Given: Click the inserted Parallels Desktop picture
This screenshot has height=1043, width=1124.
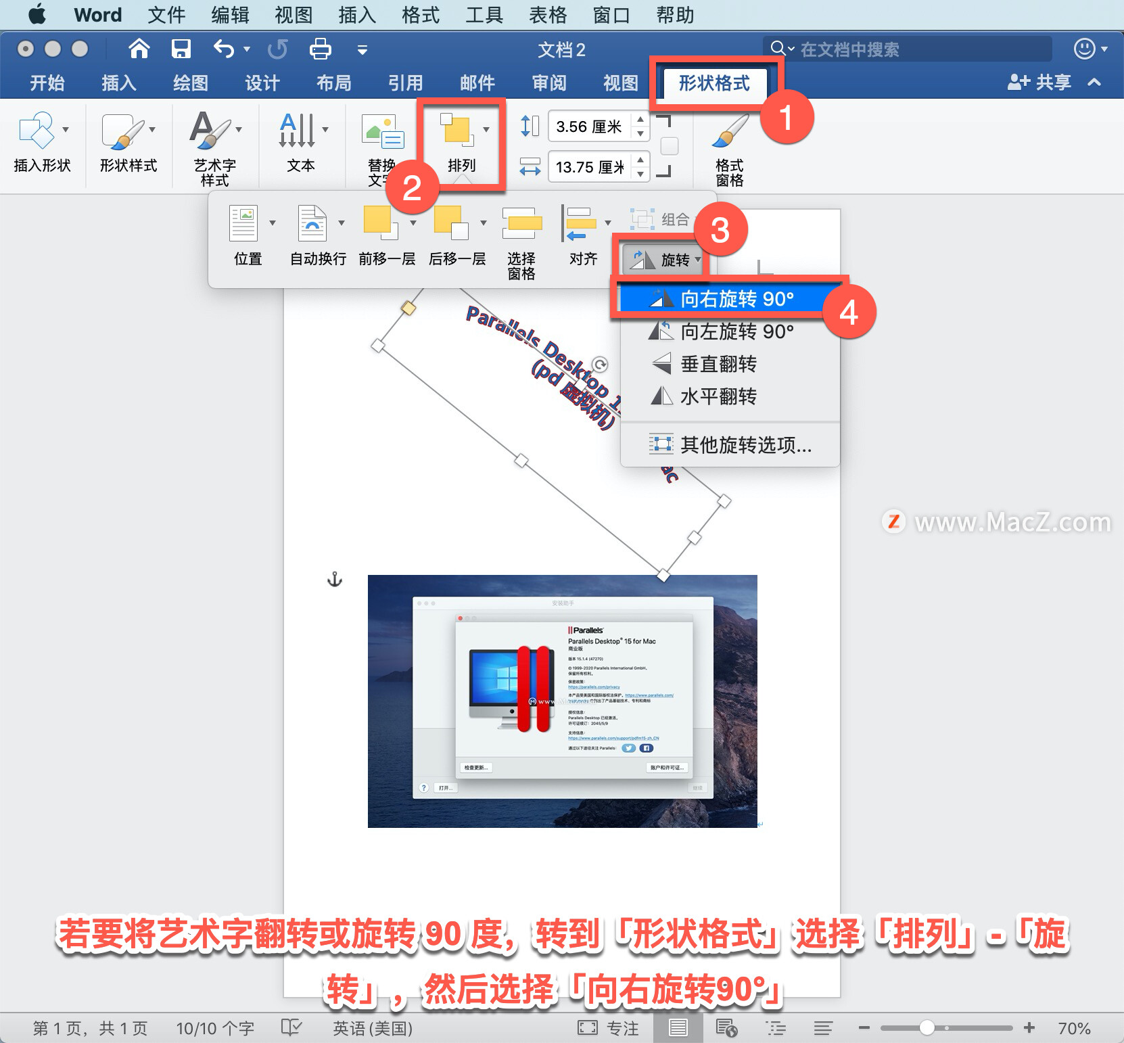Looking at the screenshot, I should (563, 701).
